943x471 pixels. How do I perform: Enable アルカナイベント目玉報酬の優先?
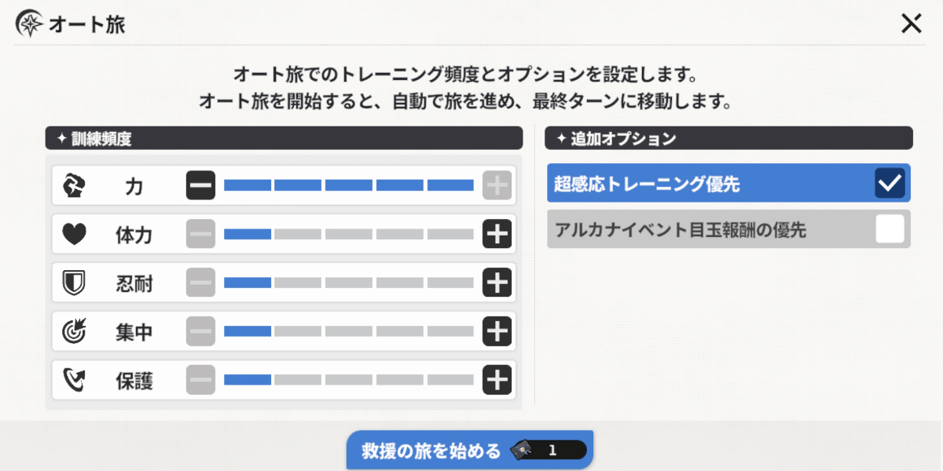[890, 228]
